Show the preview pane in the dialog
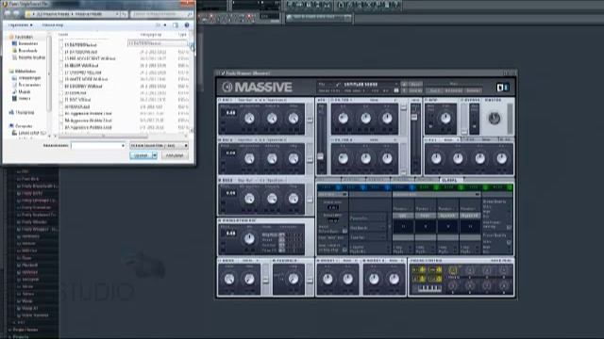The image size is (604, 339). 176,25
